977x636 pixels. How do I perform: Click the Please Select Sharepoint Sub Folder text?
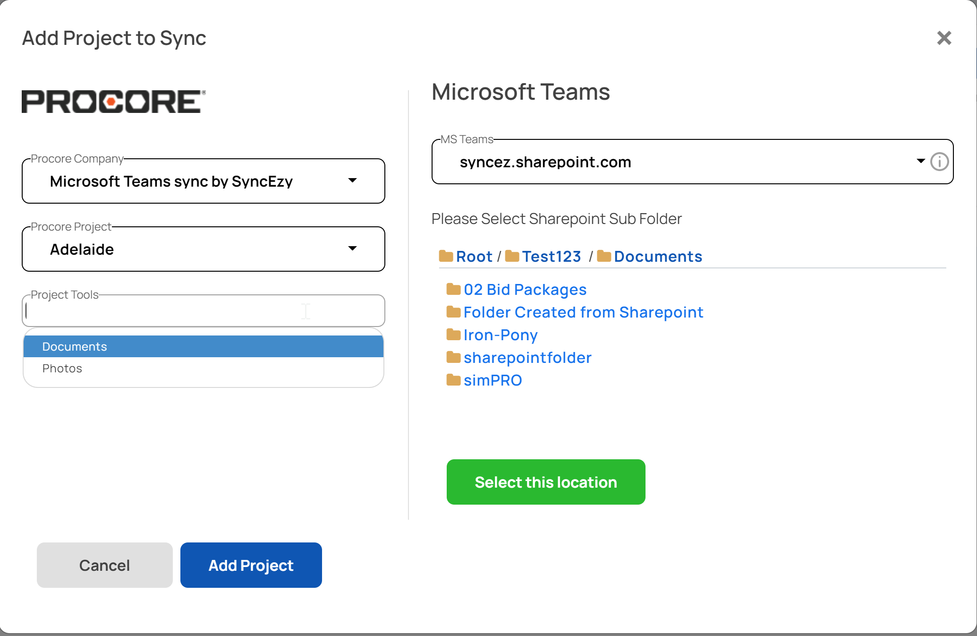point(557,219)
